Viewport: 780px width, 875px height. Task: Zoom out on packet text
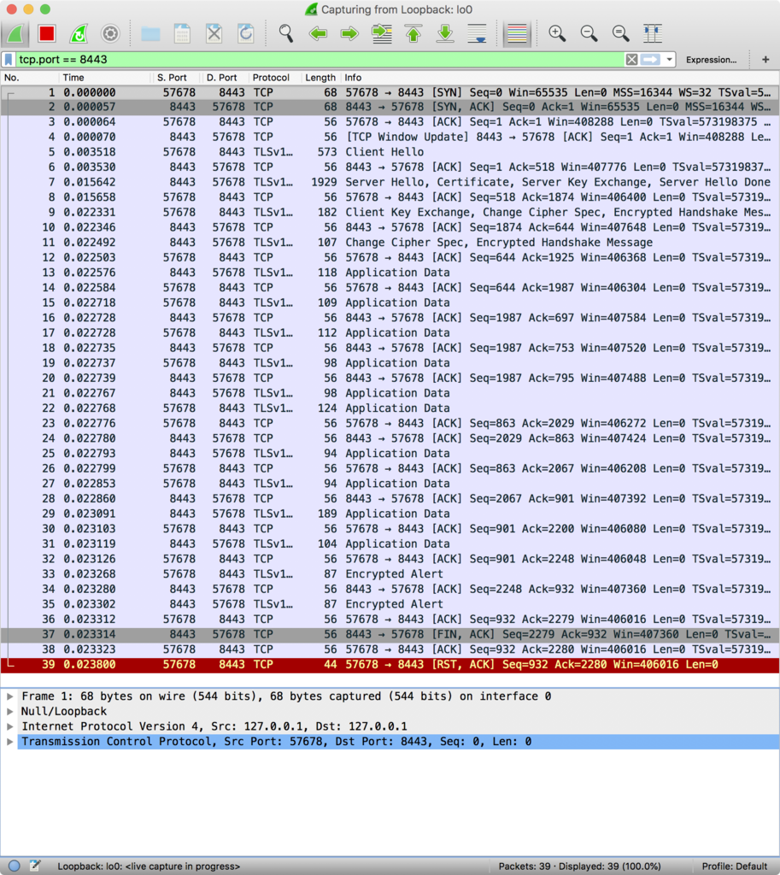589,34
